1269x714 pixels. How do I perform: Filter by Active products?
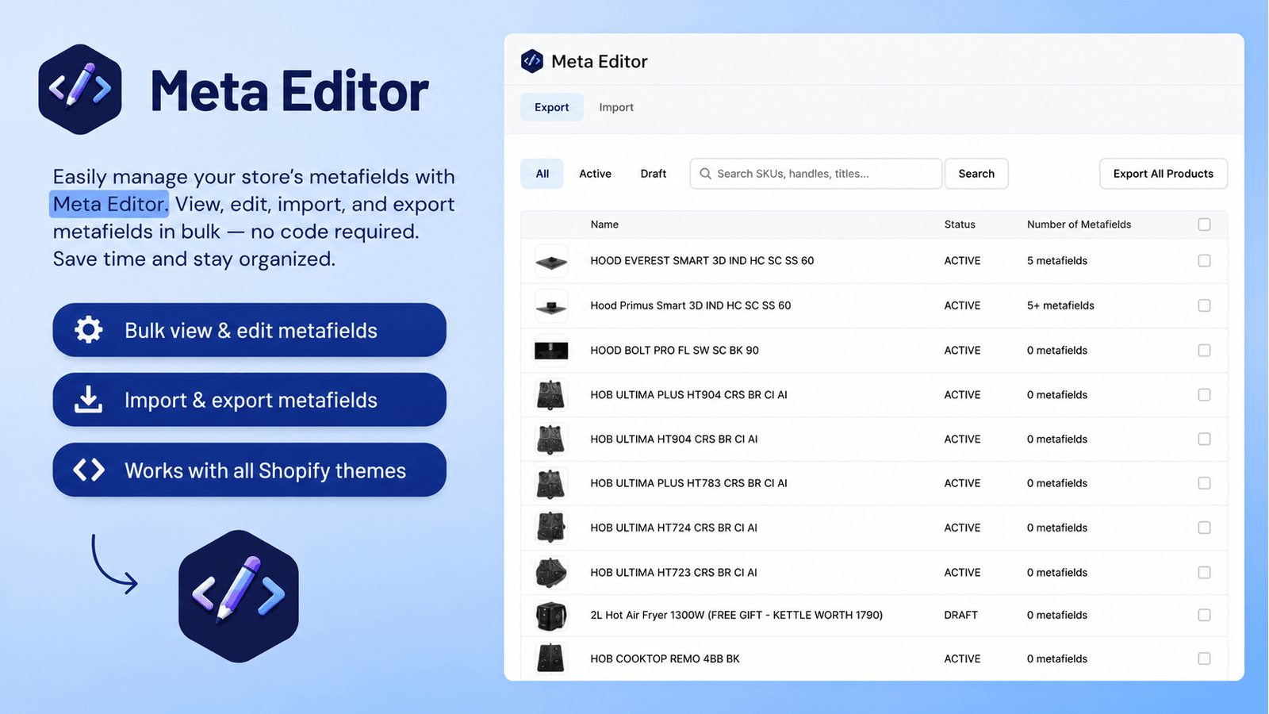[595, 174]
